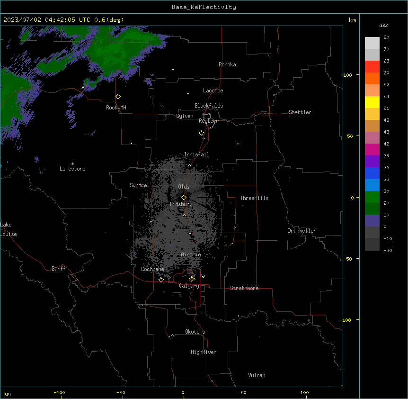Click the yellow marker between Olds and Didsbury
The image size is (408, 399).
pos(184,198)
